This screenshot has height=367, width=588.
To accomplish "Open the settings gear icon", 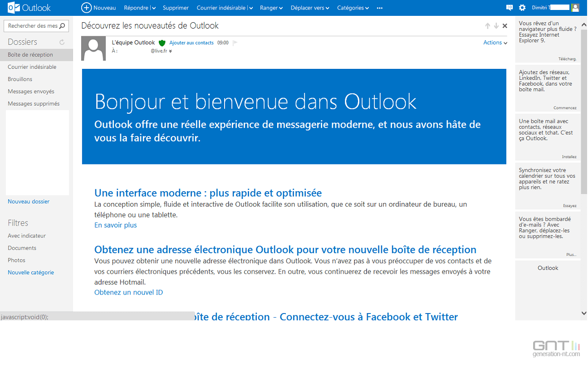I will click(x=523, y=7).
